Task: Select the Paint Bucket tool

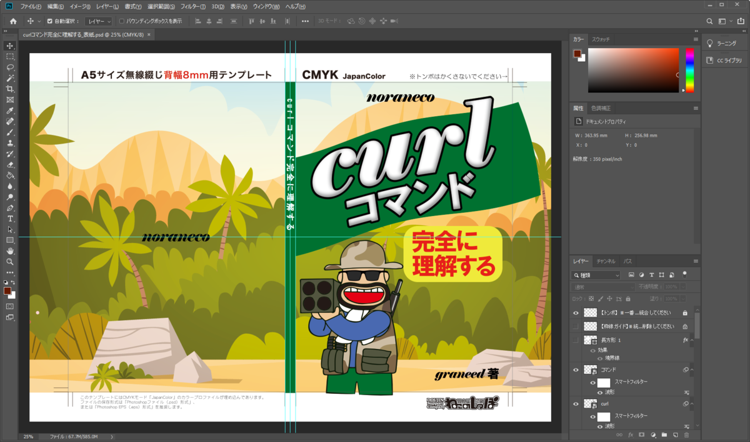Action: tap(10, 175)
